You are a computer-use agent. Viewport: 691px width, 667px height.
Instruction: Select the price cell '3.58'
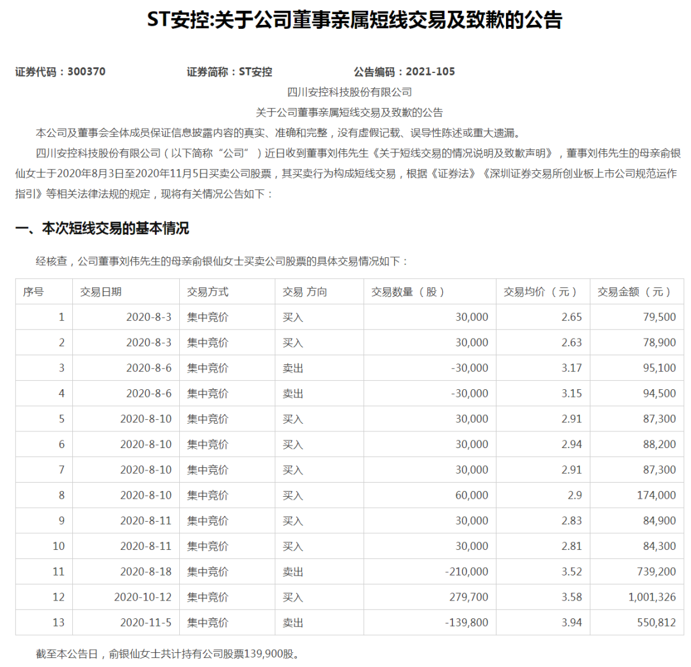click(x=571, y=597)
